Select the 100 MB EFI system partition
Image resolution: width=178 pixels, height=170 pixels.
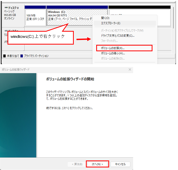coord(35,17)
